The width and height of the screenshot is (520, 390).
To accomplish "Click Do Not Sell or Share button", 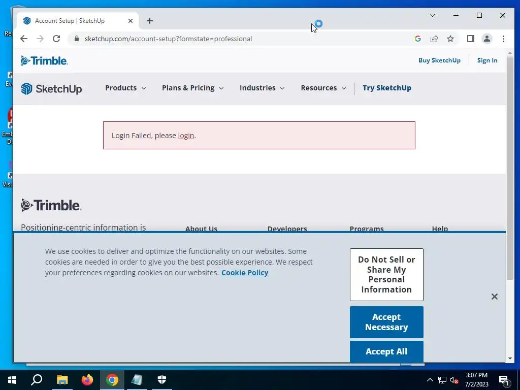I will pos(386,275).
